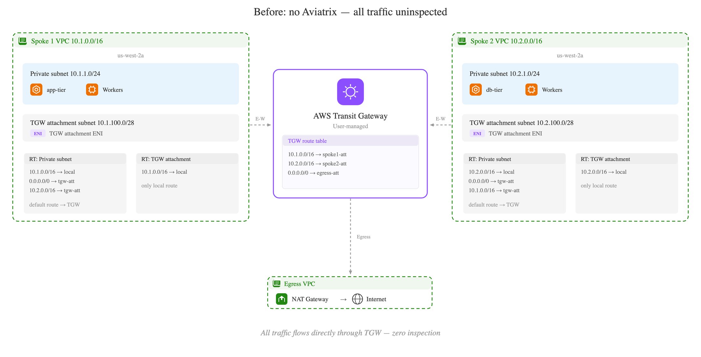Click "TGW attachment subnet 10.1.100.0/28"
701x357 pixels.
point(82,123)
